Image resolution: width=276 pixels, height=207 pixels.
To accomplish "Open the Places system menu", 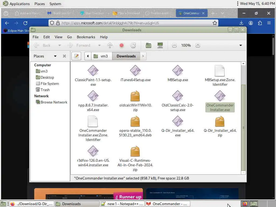I will pyautogui.click(x=40, y=4).
